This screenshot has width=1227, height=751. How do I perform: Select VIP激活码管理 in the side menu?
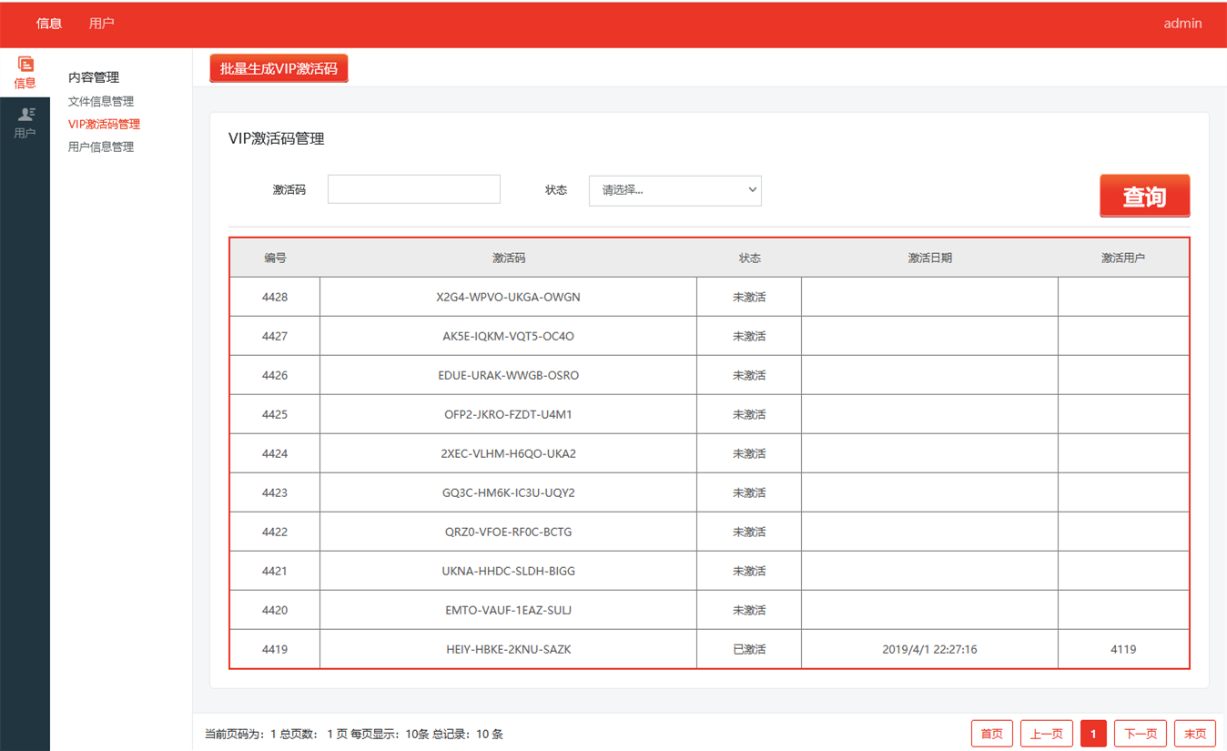tap(104, 124)
